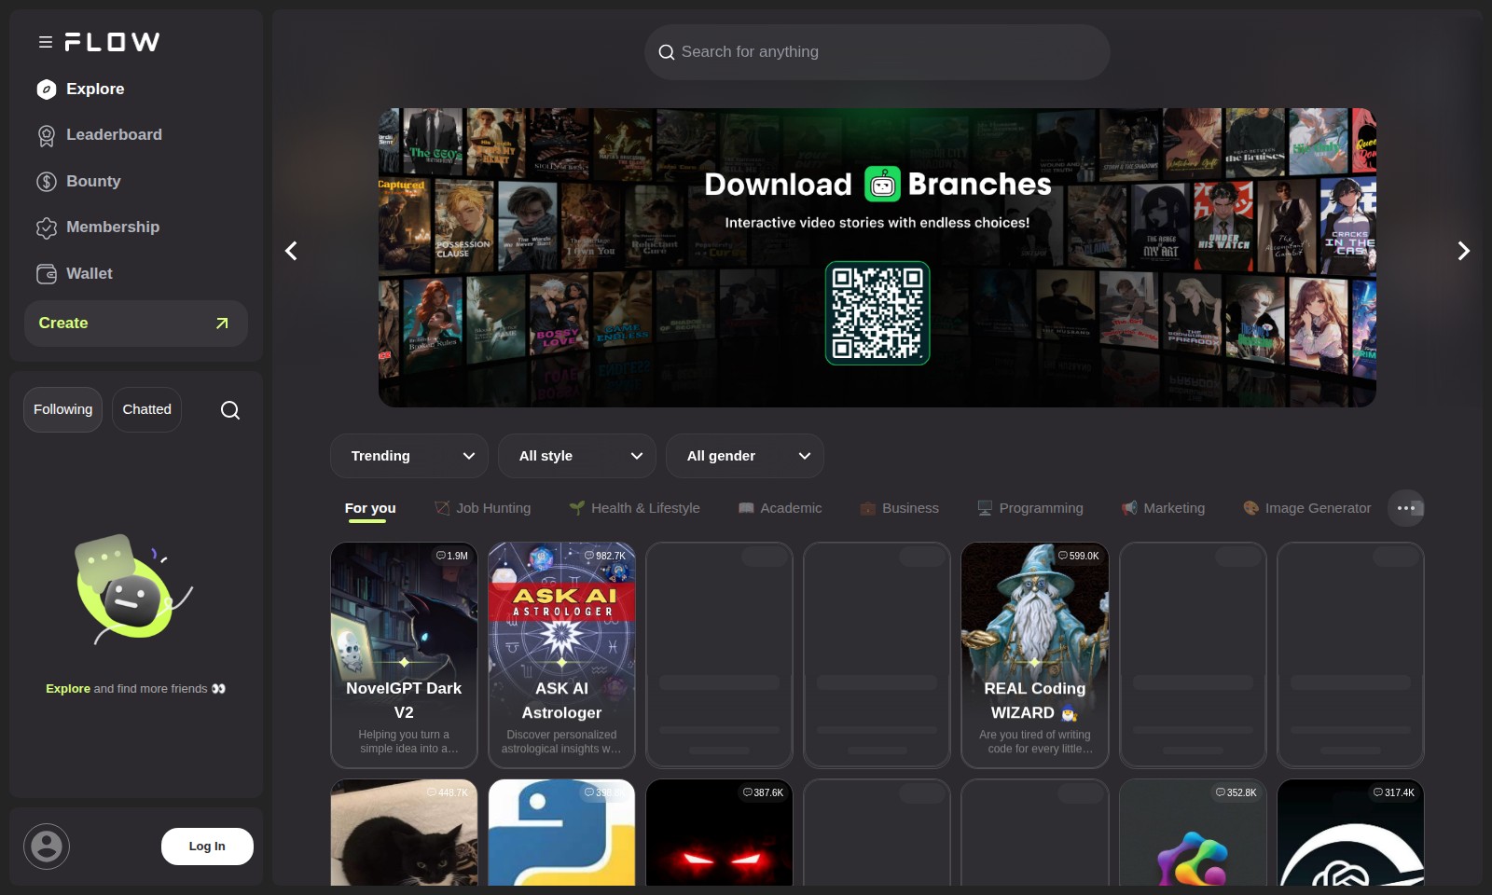
Task: Click 'Helping you turn a simple idea' description
Action: click(408, 742)
